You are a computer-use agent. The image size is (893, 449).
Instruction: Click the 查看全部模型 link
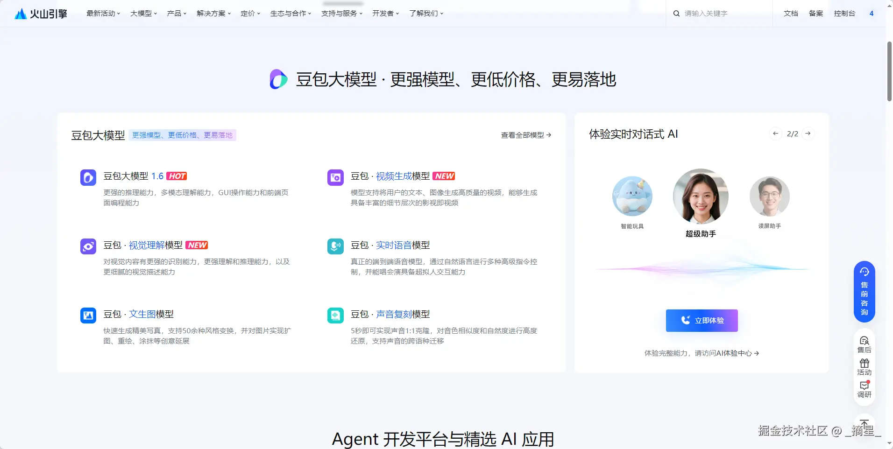(526, 135)
